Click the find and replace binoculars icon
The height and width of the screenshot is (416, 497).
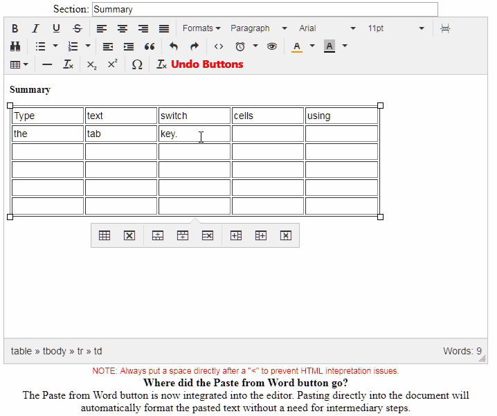(x=15, y=46)
